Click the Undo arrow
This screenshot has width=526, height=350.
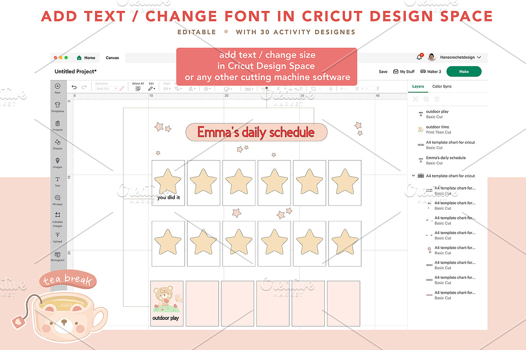(x=74, y=87)
